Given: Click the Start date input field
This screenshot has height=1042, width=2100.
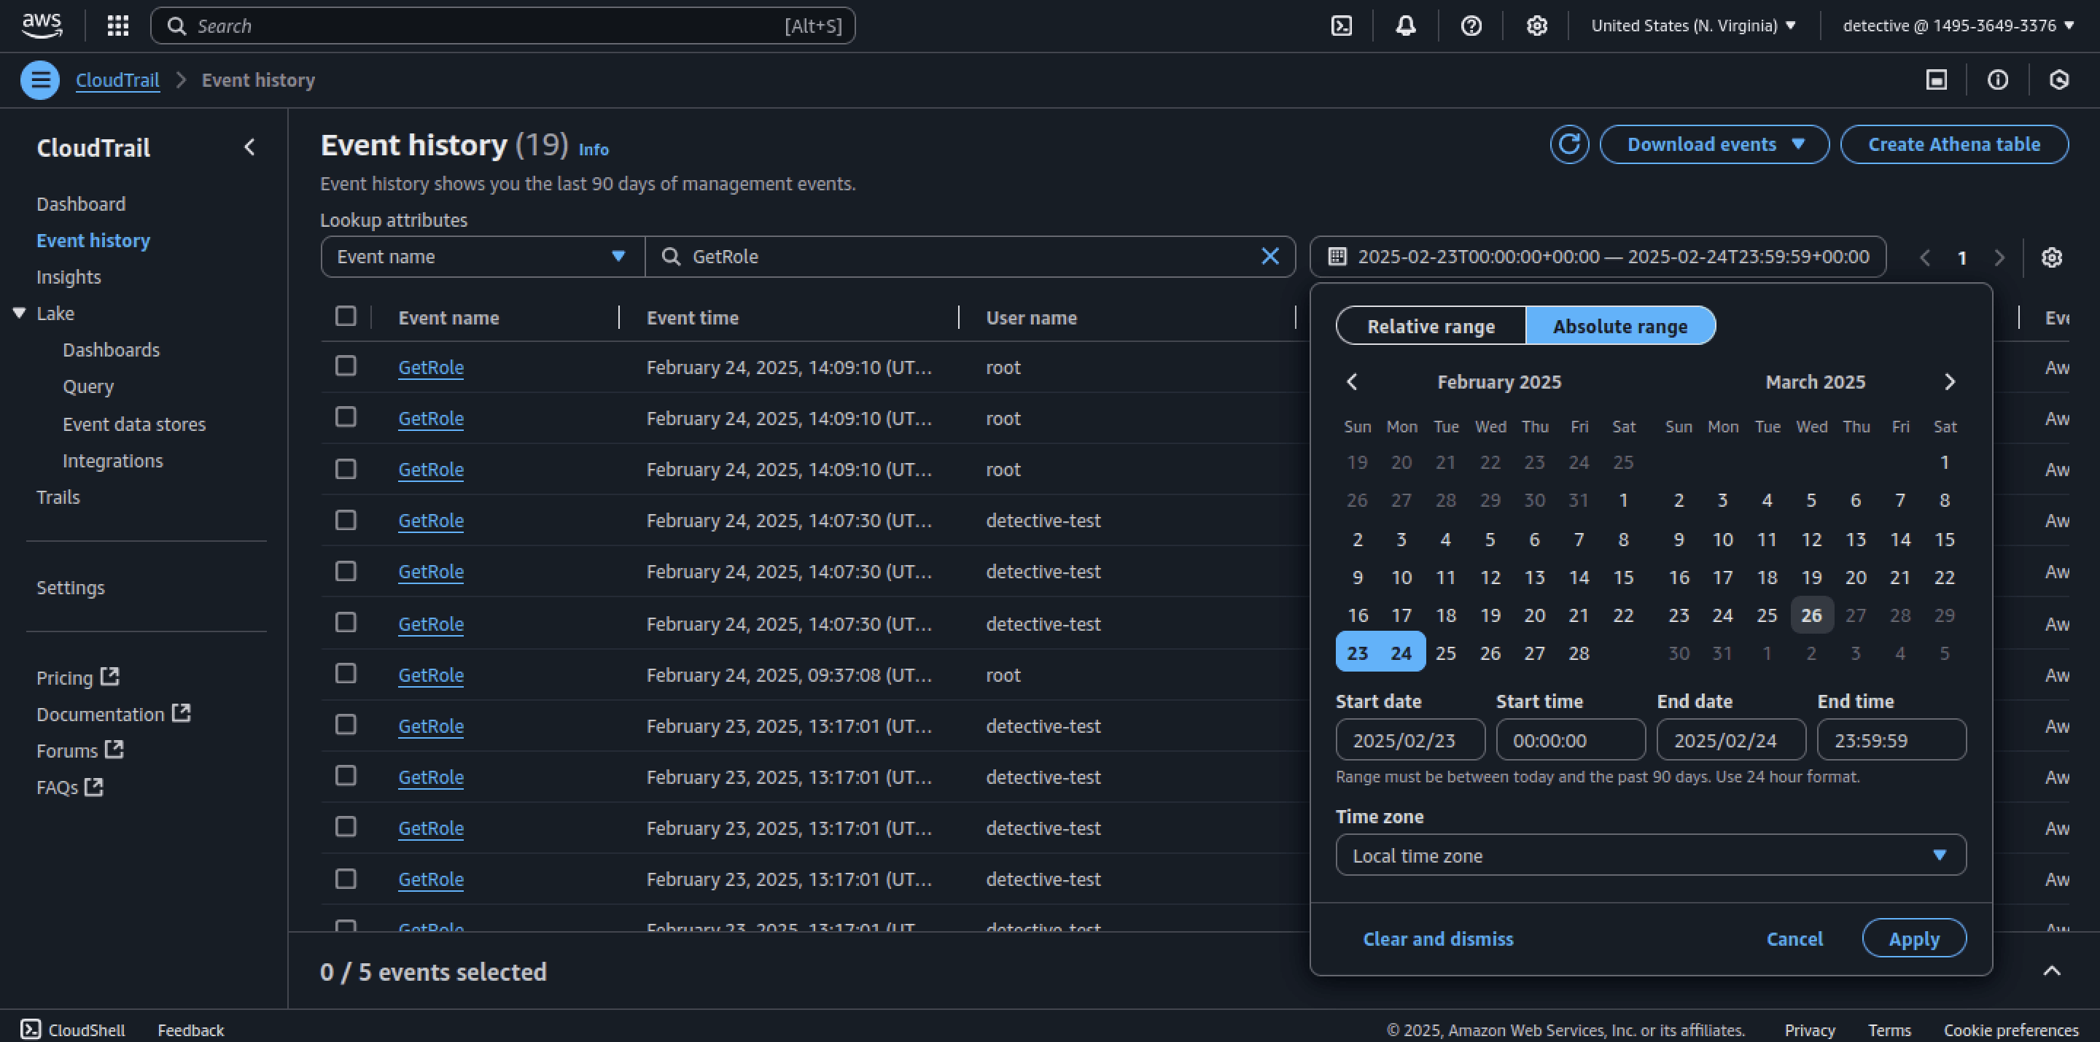Looking at the screenshot, I should coord(1409,740).
